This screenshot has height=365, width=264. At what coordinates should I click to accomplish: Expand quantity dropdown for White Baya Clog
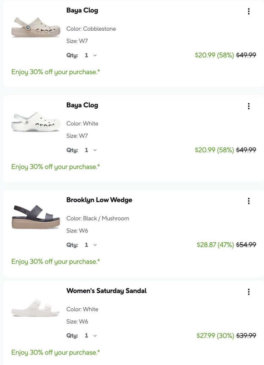pyautogui.click(x=90, y=150)
